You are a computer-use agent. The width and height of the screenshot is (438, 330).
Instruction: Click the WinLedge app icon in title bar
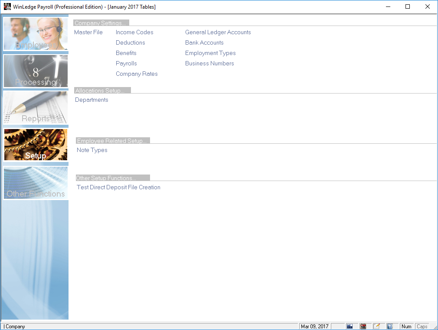pos(7,6)
